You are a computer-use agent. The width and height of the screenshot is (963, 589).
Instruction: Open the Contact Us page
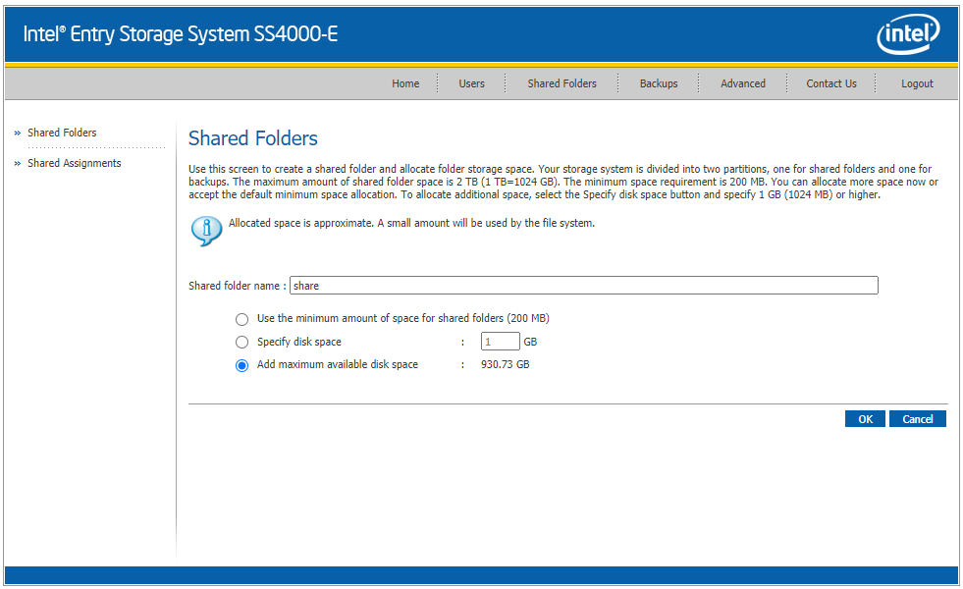pos(830,83)
